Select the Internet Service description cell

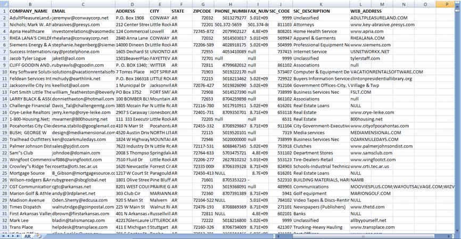click(x=321, y=52)
